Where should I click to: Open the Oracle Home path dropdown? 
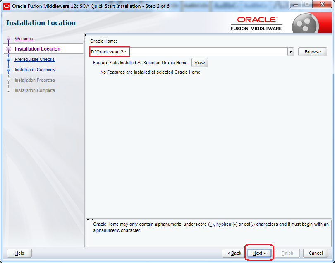coord(291,52)
